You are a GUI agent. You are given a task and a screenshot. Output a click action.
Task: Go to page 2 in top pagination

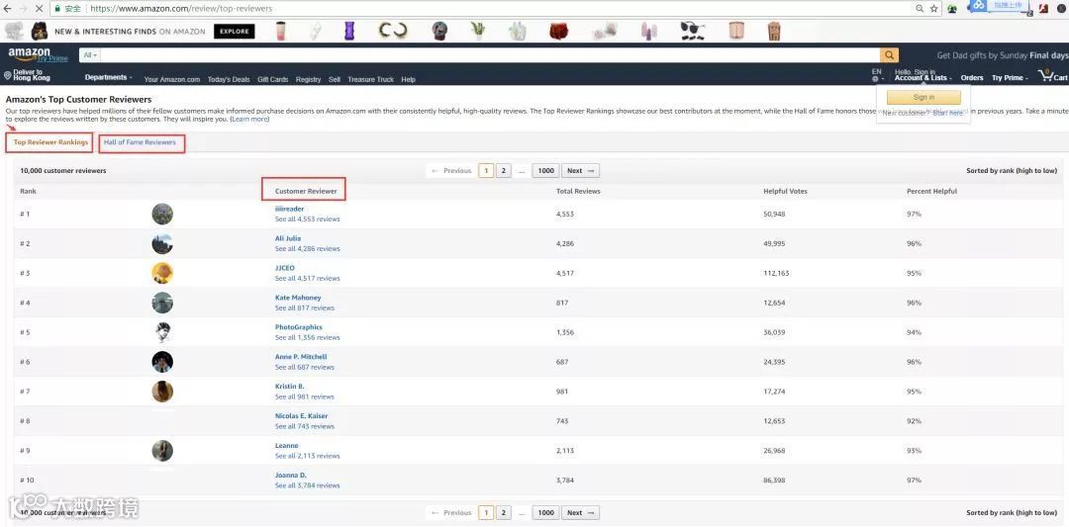[x=503, y=171]
